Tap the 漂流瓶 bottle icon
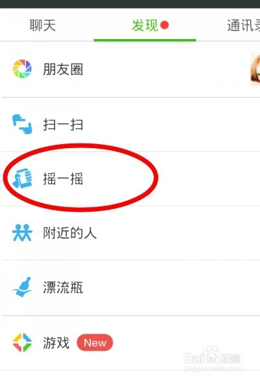This screenshot has width=260, height=380. (22, 287)
